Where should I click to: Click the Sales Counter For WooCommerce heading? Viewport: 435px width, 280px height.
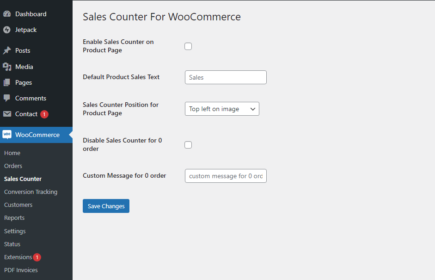click(x=162, y=17)
